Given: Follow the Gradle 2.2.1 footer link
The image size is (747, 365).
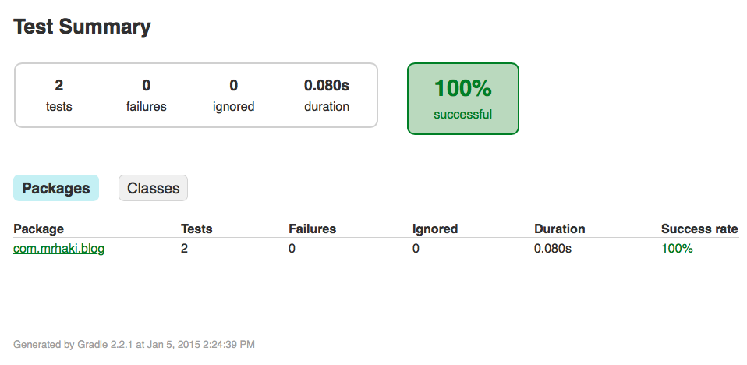Looking at the screenshot, I should [104, 344].
